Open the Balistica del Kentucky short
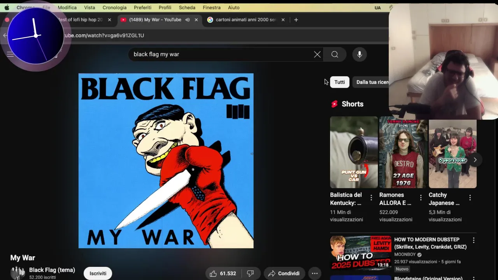 pos(354,152)
